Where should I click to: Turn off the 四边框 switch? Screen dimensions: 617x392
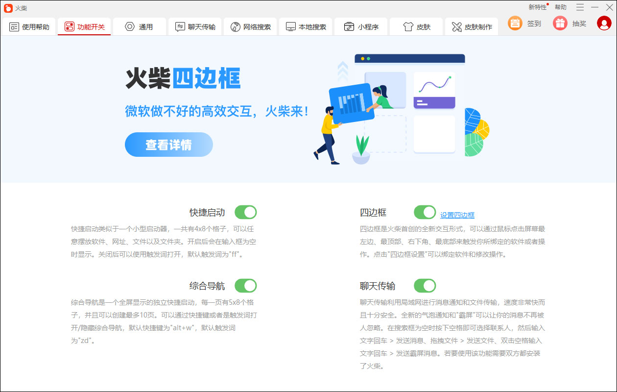click(425, 212)
